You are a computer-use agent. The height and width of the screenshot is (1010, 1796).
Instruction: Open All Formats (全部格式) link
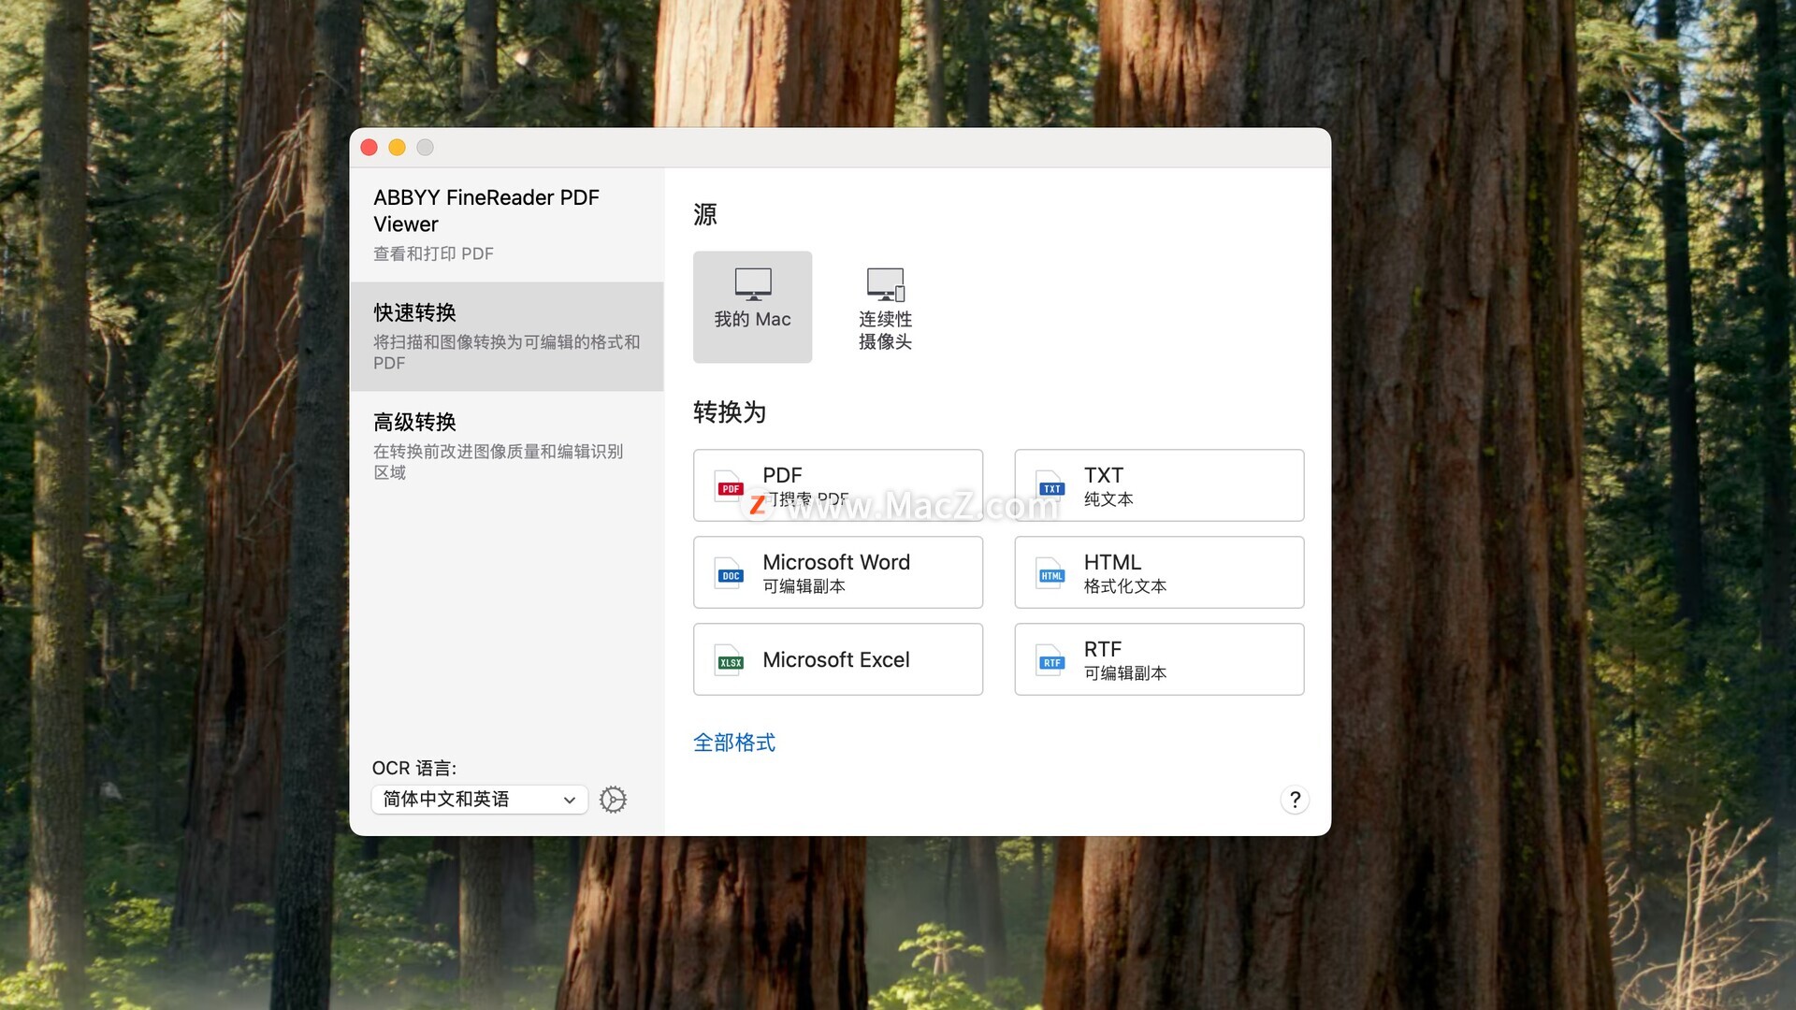tap(734, 743)
